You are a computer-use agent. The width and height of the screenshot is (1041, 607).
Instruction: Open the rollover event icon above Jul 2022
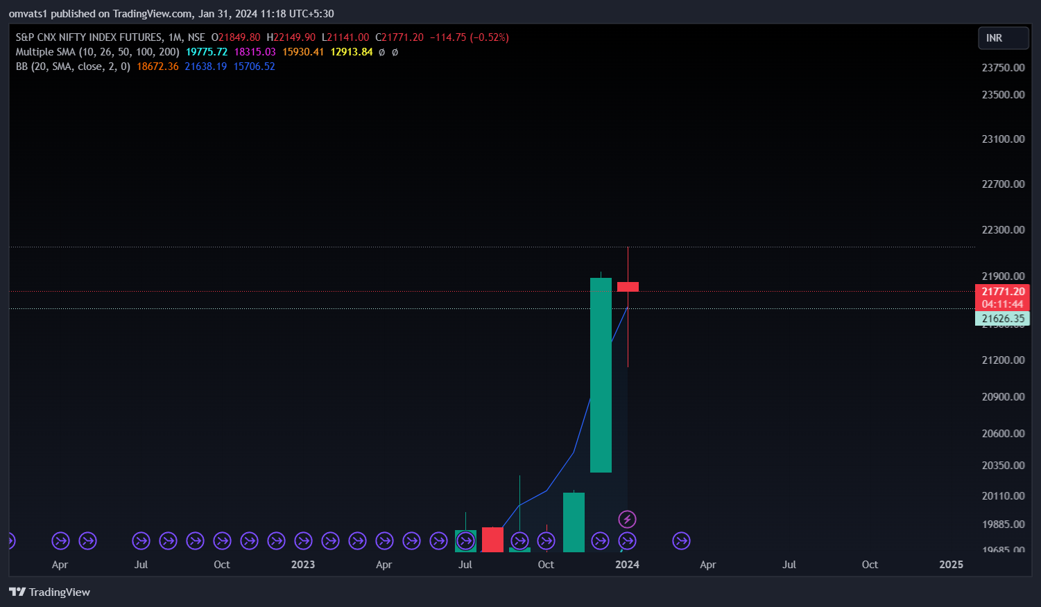[141, 540]
